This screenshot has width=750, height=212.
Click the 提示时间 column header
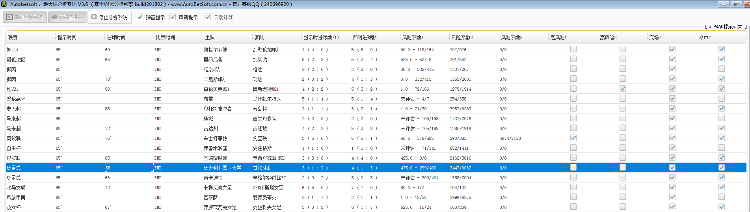pos(67,37)
